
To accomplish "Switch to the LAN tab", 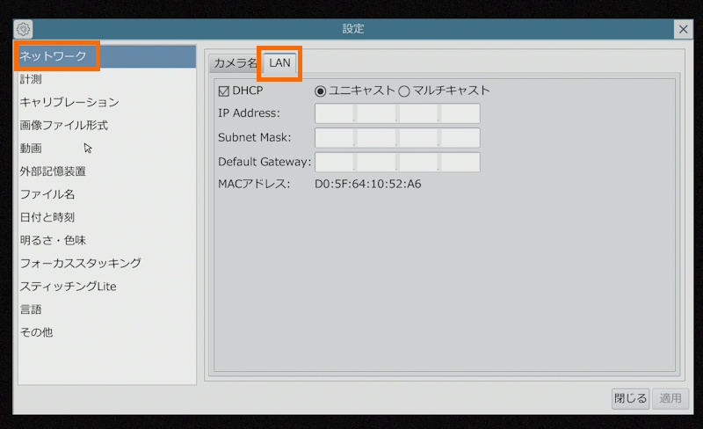I will 279,63.
